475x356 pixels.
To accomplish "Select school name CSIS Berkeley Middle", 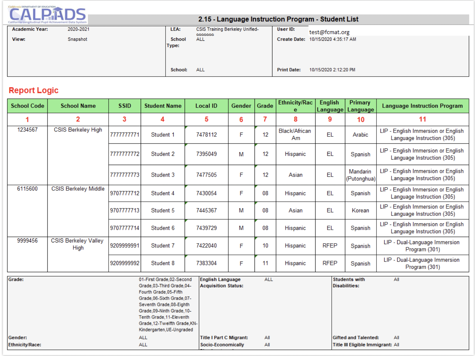I will (x=78, y=189).
